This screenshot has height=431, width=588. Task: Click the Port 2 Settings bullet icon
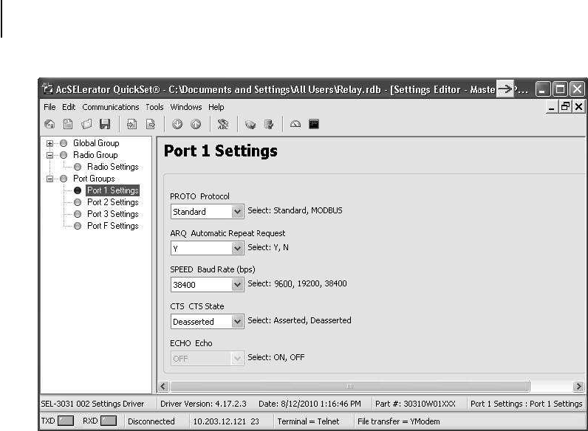pyautogui.click(x=78, y=202)
